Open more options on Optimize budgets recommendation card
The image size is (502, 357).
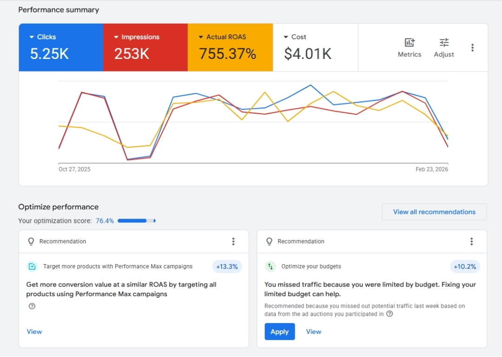tap(471, 241)
